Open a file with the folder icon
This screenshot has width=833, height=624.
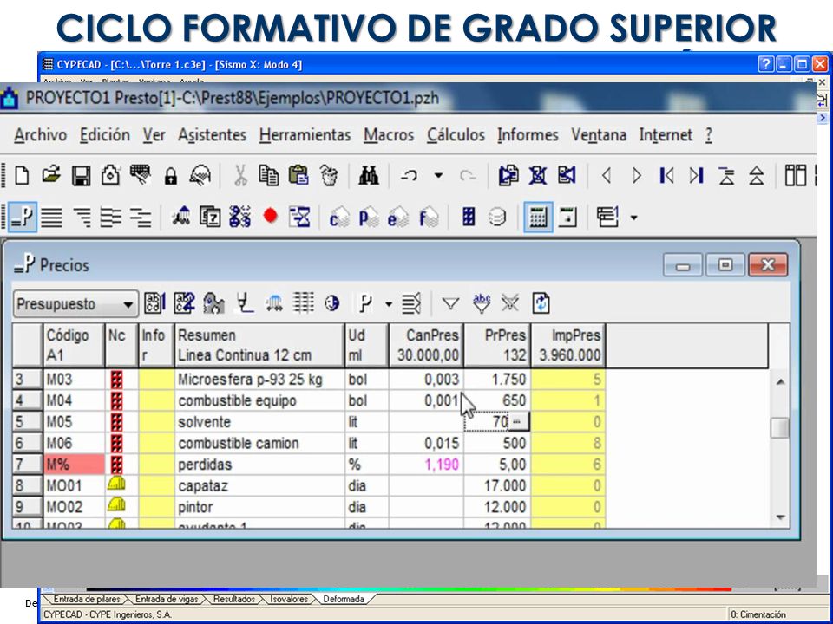tap(51, 174)
